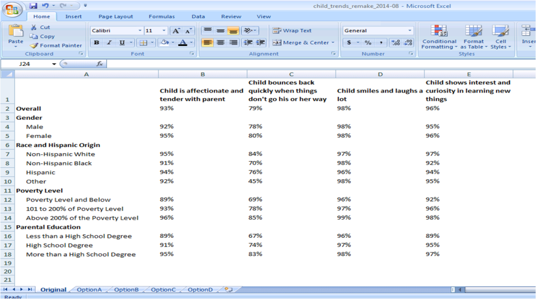Expand Merge & Center dropdown arrow

(332, 43)
